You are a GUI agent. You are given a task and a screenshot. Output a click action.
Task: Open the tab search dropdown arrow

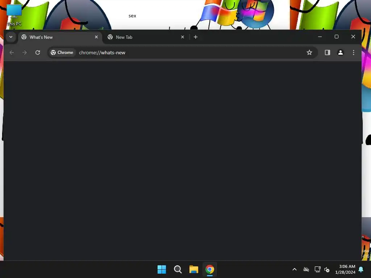(x=11, y=37)
